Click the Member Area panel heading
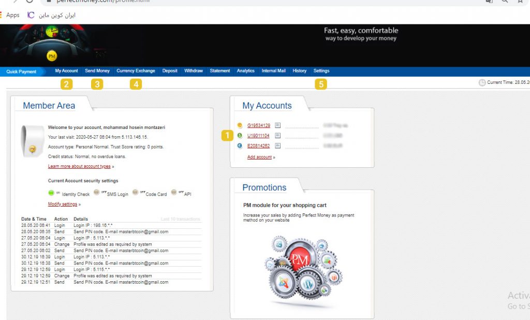This screenshot has height=320, width=530. (49, 106)
